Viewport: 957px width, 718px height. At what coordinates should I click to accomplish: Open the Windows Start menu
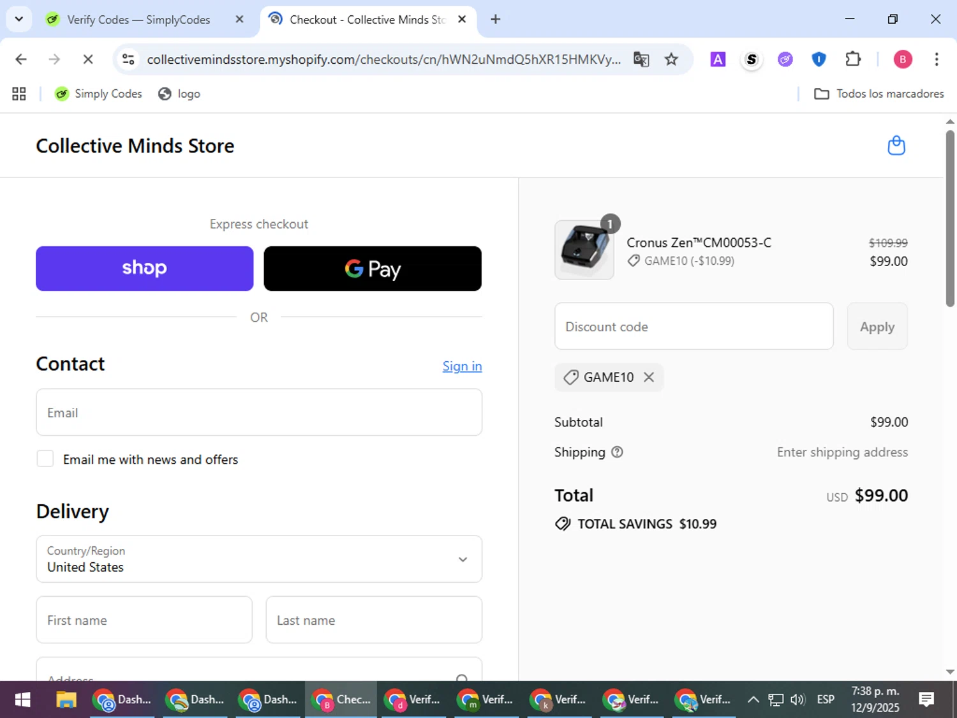[x=22, y=699]
